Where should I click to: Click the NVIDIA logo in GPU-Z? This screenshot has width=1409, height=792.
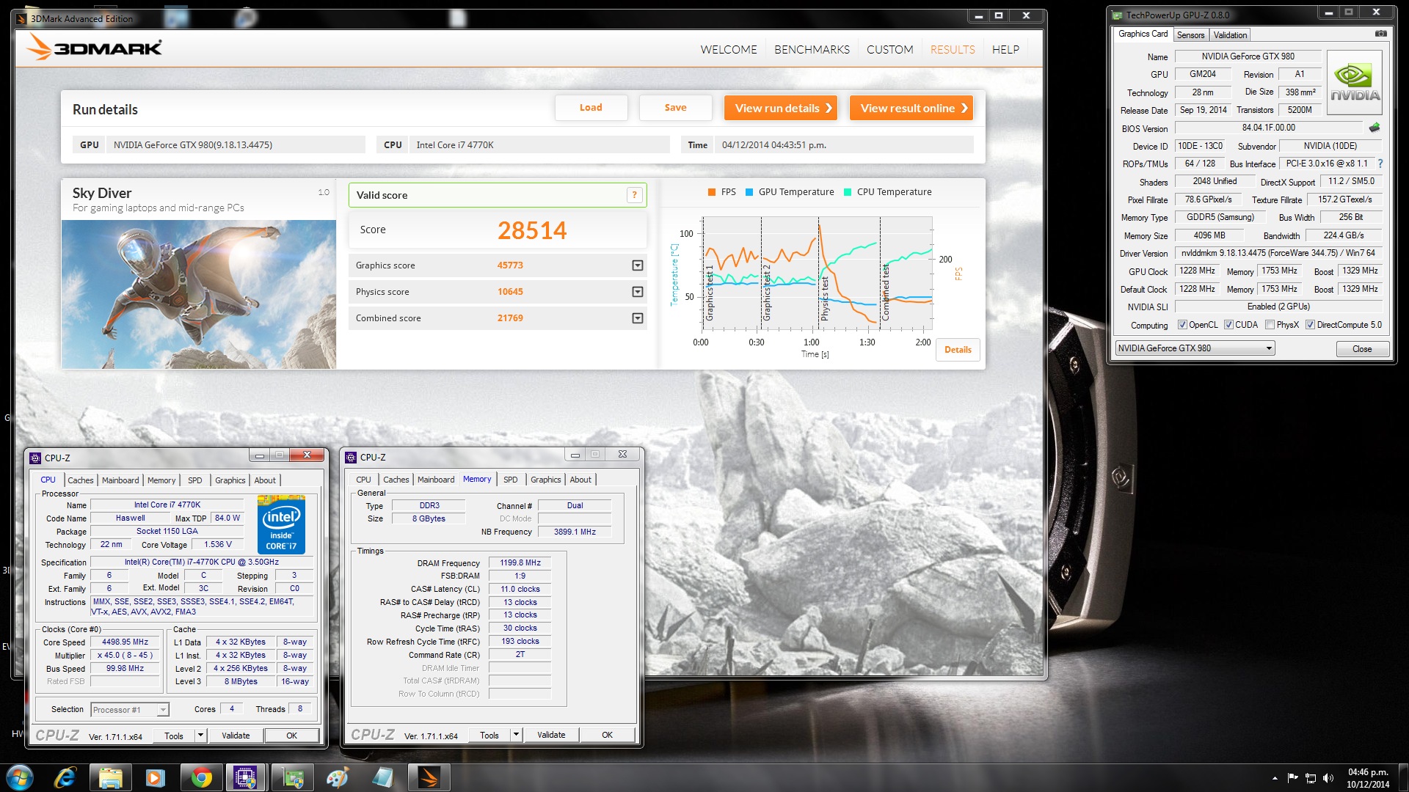coord(1355,82)
